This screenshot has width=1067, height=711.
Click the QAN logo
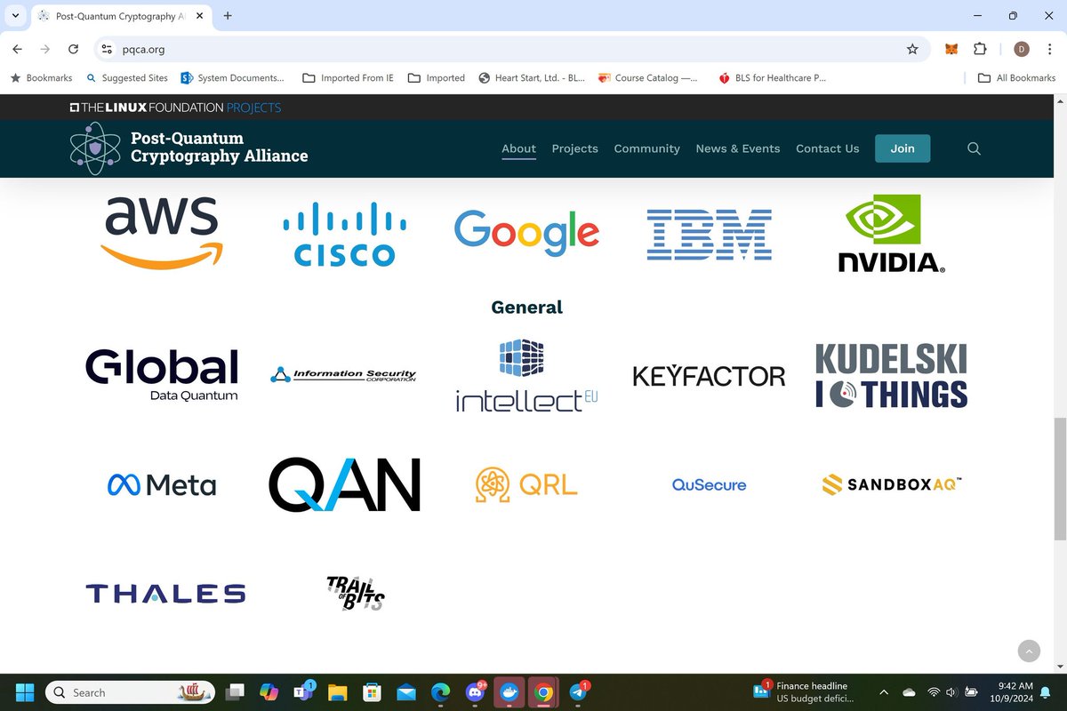(344, 484)
